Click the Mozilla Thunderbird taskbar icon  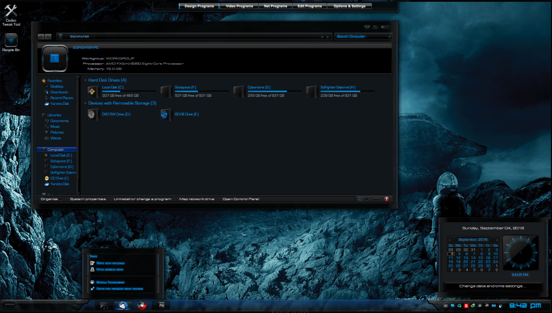click(123, 305)
